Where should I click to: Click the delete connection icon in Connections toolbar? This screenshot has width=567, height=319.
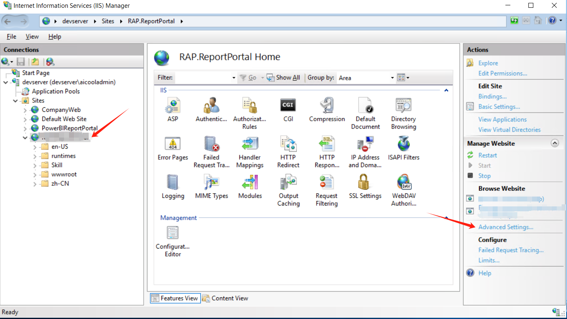coord(50,62)
